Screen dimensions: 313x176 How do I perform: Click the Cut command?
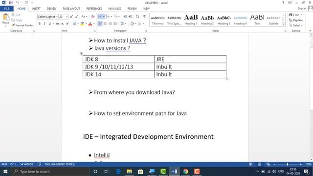[x=16, y=15]
